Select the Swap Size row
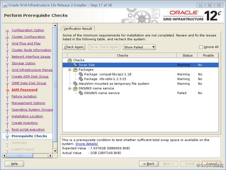Viewport: 226px width, 170px height. pyautogui.click(x=140, y=65)
